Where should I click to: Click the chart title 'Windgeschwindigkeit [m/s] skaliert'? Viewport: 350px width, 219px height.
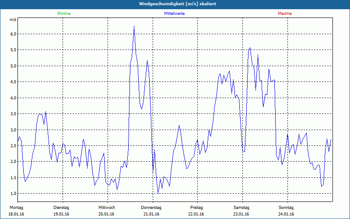coord(178,4)
